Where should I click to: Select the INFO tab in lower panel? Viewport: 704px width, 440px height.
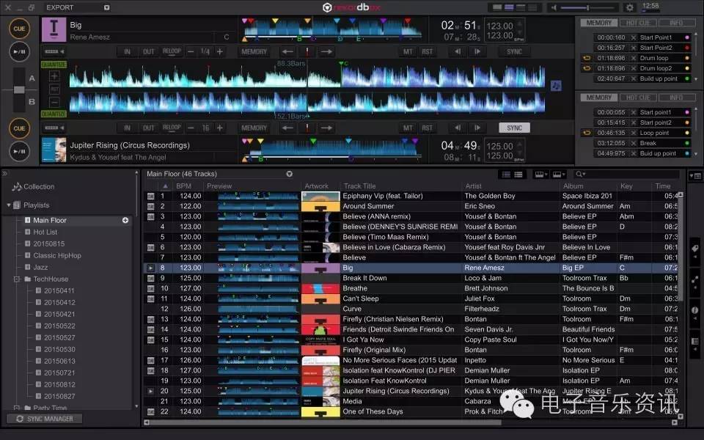pos(676,98)
